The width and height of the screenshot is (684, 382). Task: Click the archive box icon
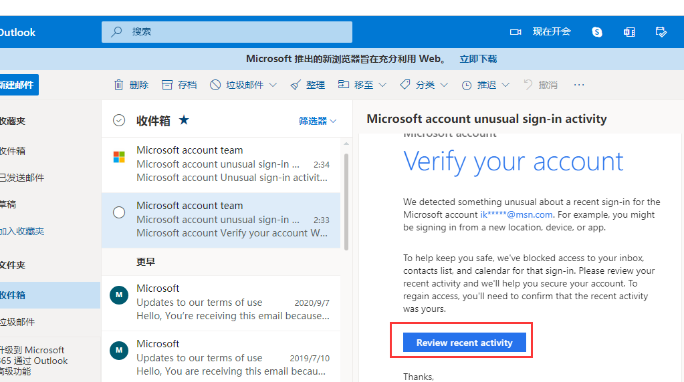point(167,85)
